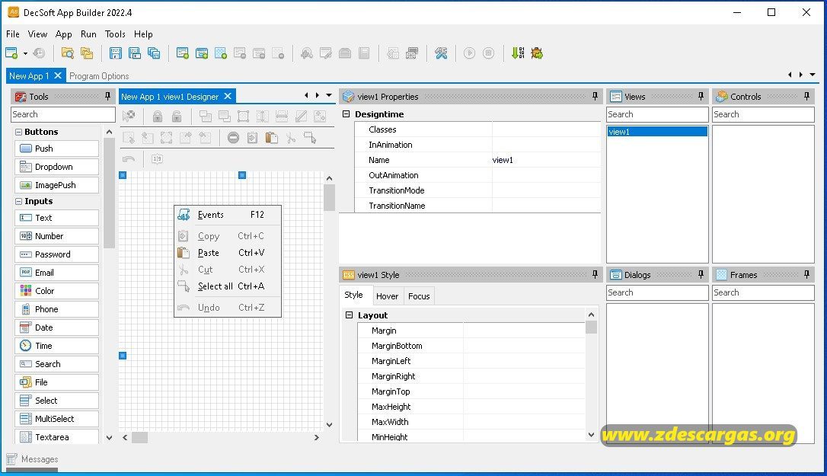Image resolution: width=827 pixels, height=476 pixels.
Task: Click the Controls panel search field
Action: pos(763,114)
